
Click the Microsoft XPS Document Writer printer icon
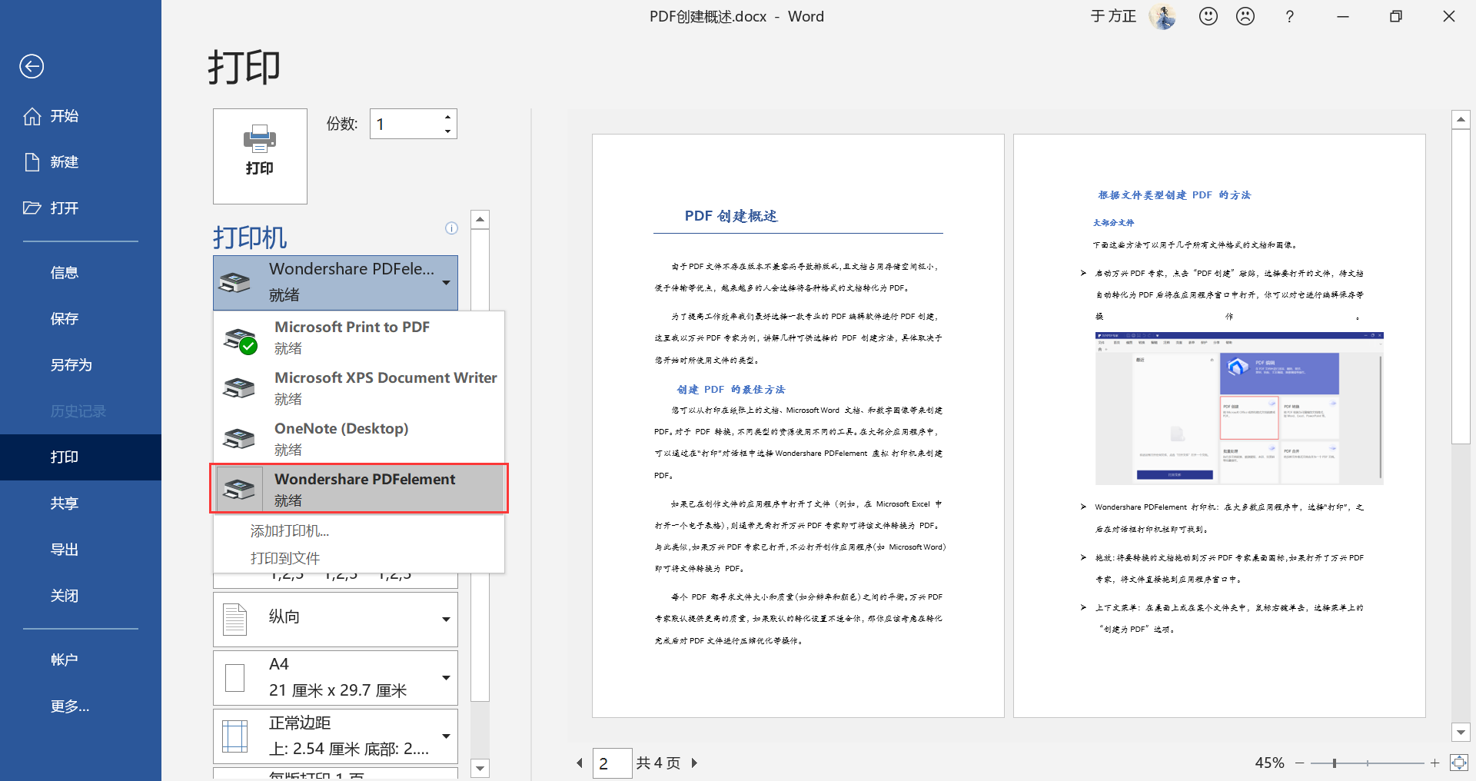[x=239, y=388]
